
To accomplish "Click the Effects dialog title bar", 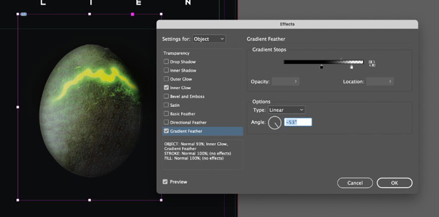I will 287,25.
